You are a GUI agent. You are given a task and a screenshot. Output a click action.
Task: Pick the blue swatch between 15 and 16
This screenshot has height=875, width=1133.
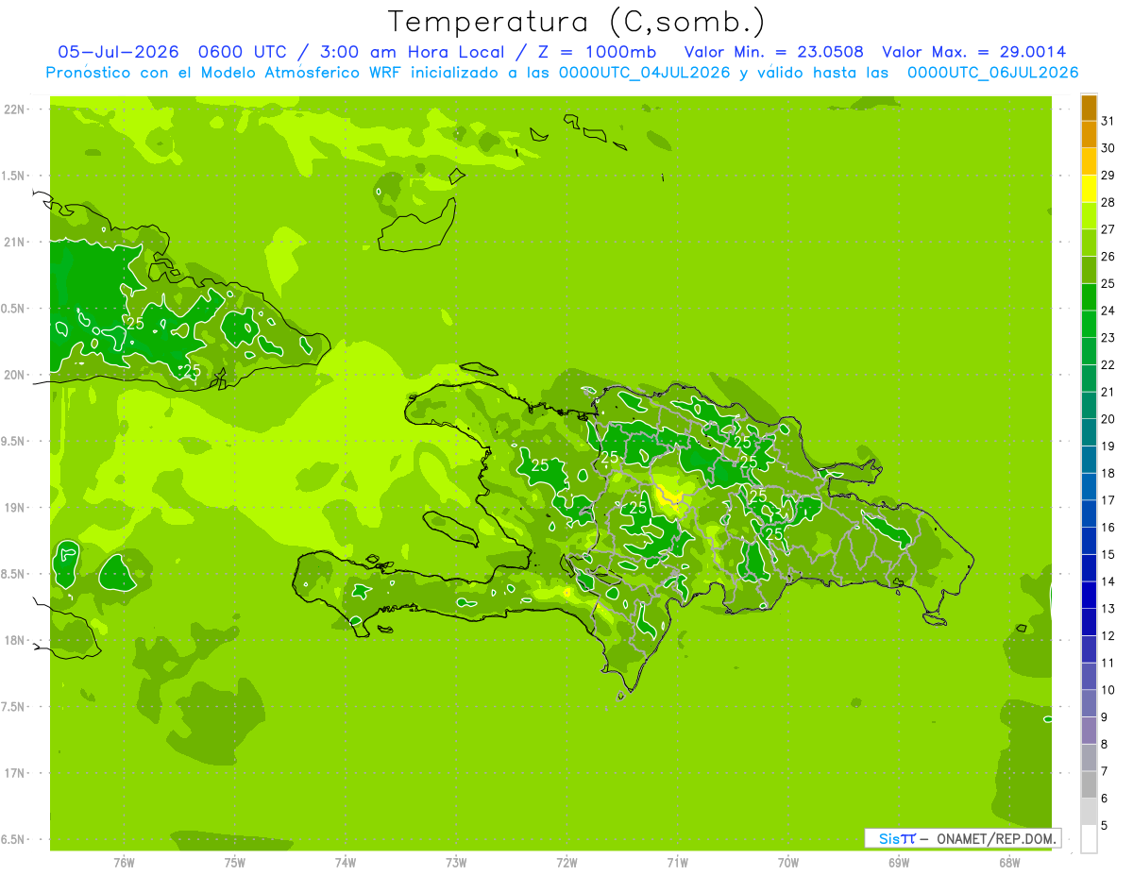tap(1089, 541)
